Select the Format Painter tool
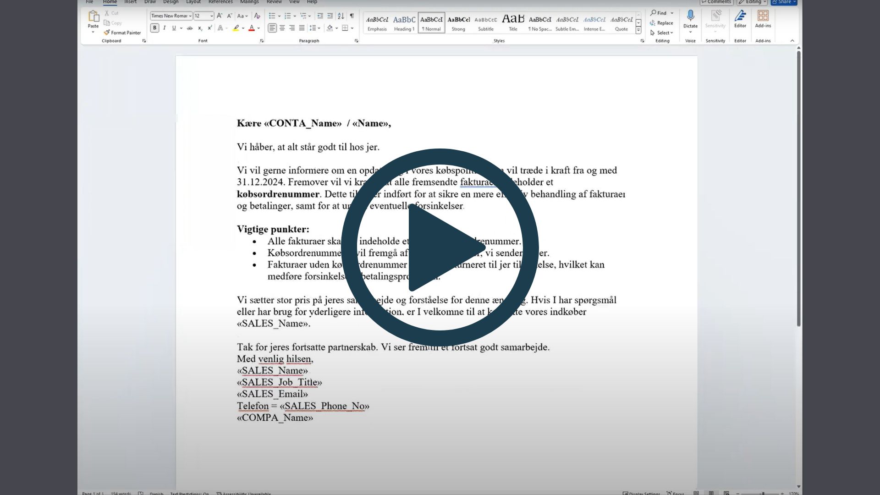The height and width of the screenshot is (495, 880). pos(122,33)
